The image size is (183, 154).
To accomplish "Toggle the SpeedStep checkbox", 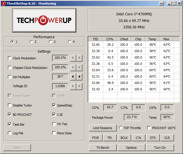I will point(54,105).
